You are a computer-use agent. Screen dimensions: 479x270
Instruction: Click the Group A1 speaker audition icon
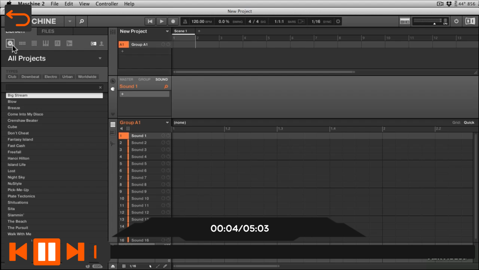click(x=122, y=129)
